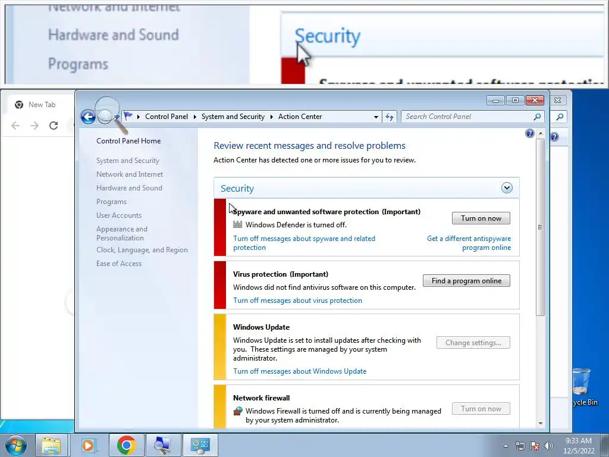
Task: Click the vertical scrollbar thumb
Action: coord(540,227)
